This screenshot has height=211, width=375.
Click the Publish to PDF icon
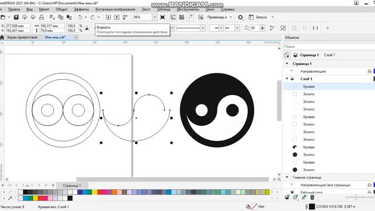125,17
